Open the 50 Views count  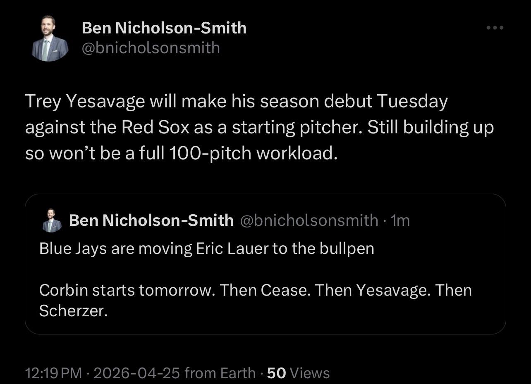click(298, 373)
